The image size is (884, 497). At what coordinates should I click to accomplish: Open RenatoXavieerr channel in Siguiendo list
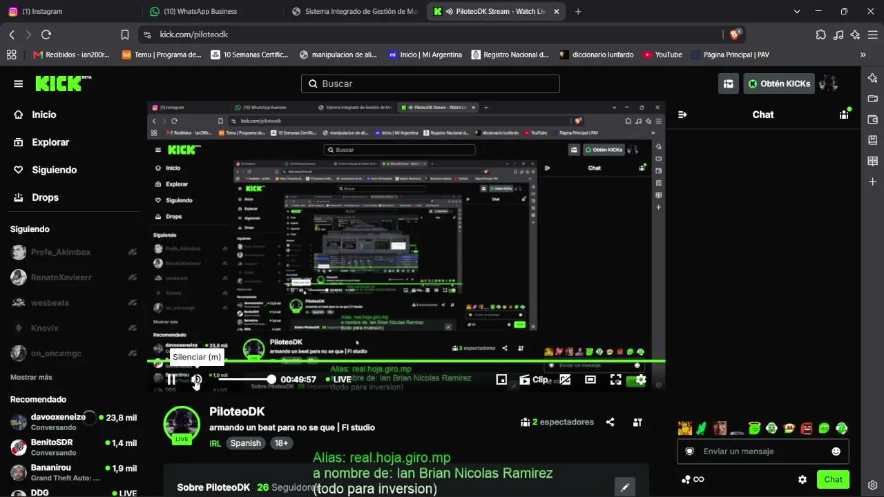(73, 277)
